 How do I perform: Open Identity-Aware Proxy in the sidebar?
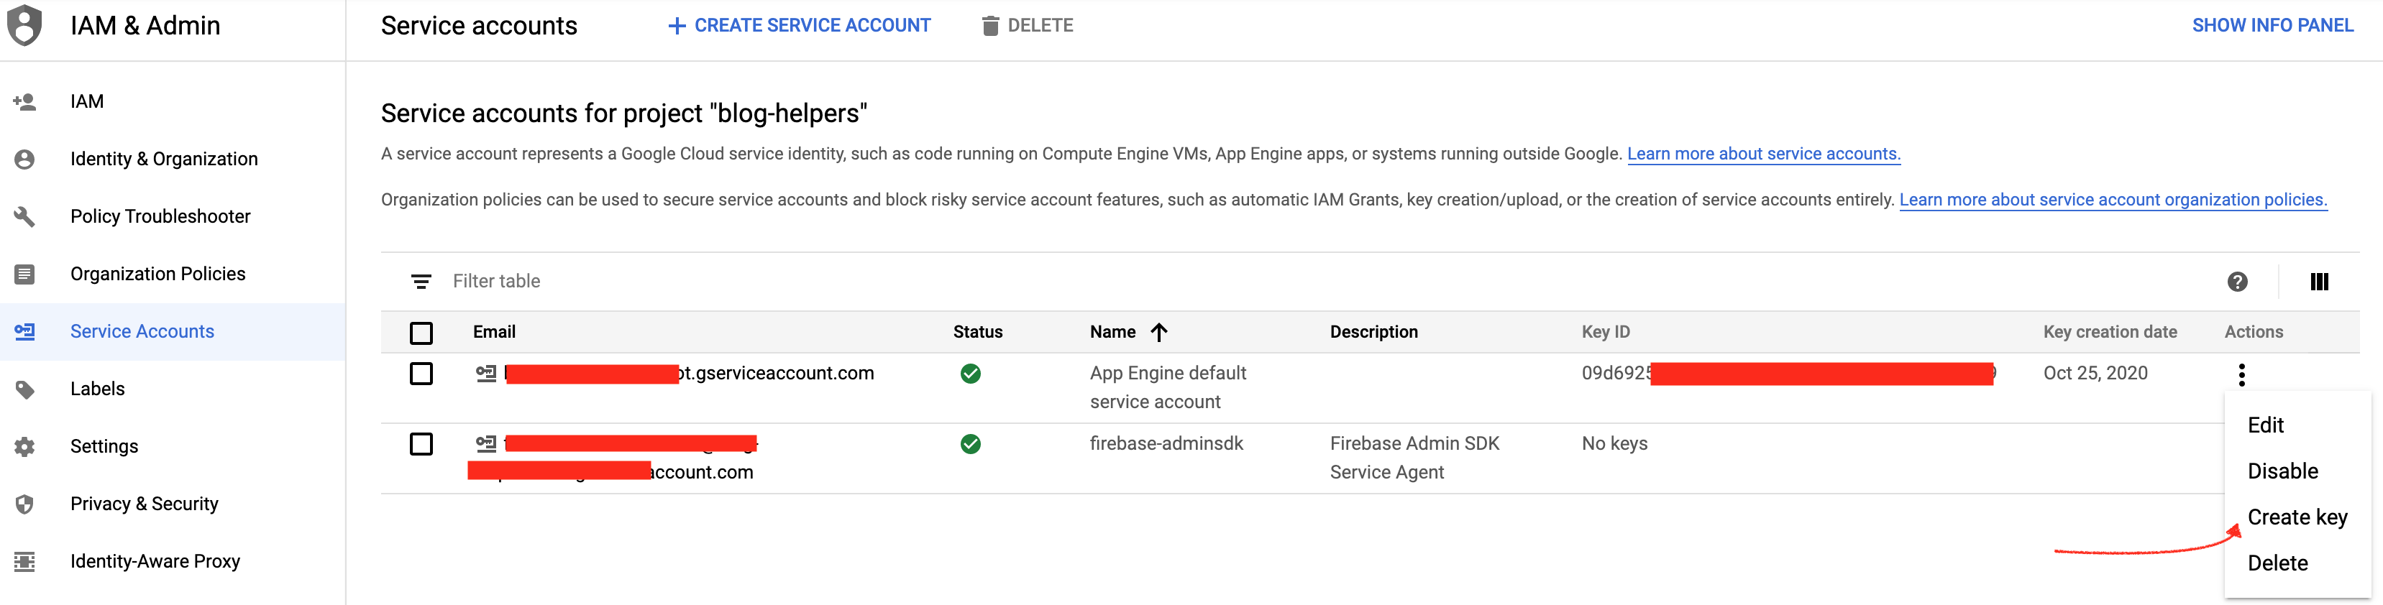coord(172,560)
